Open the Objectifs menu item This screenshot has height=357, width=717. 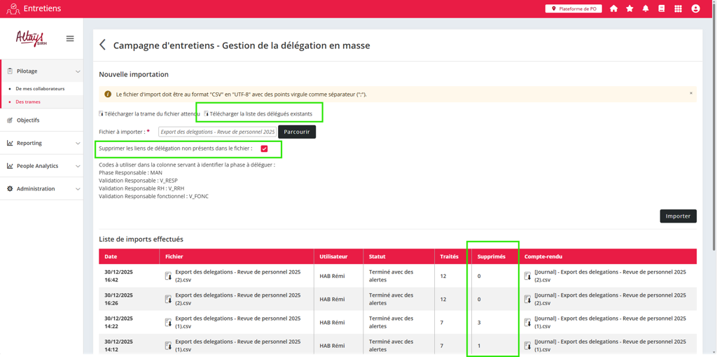pyautogui.click(x=28, y=120)
